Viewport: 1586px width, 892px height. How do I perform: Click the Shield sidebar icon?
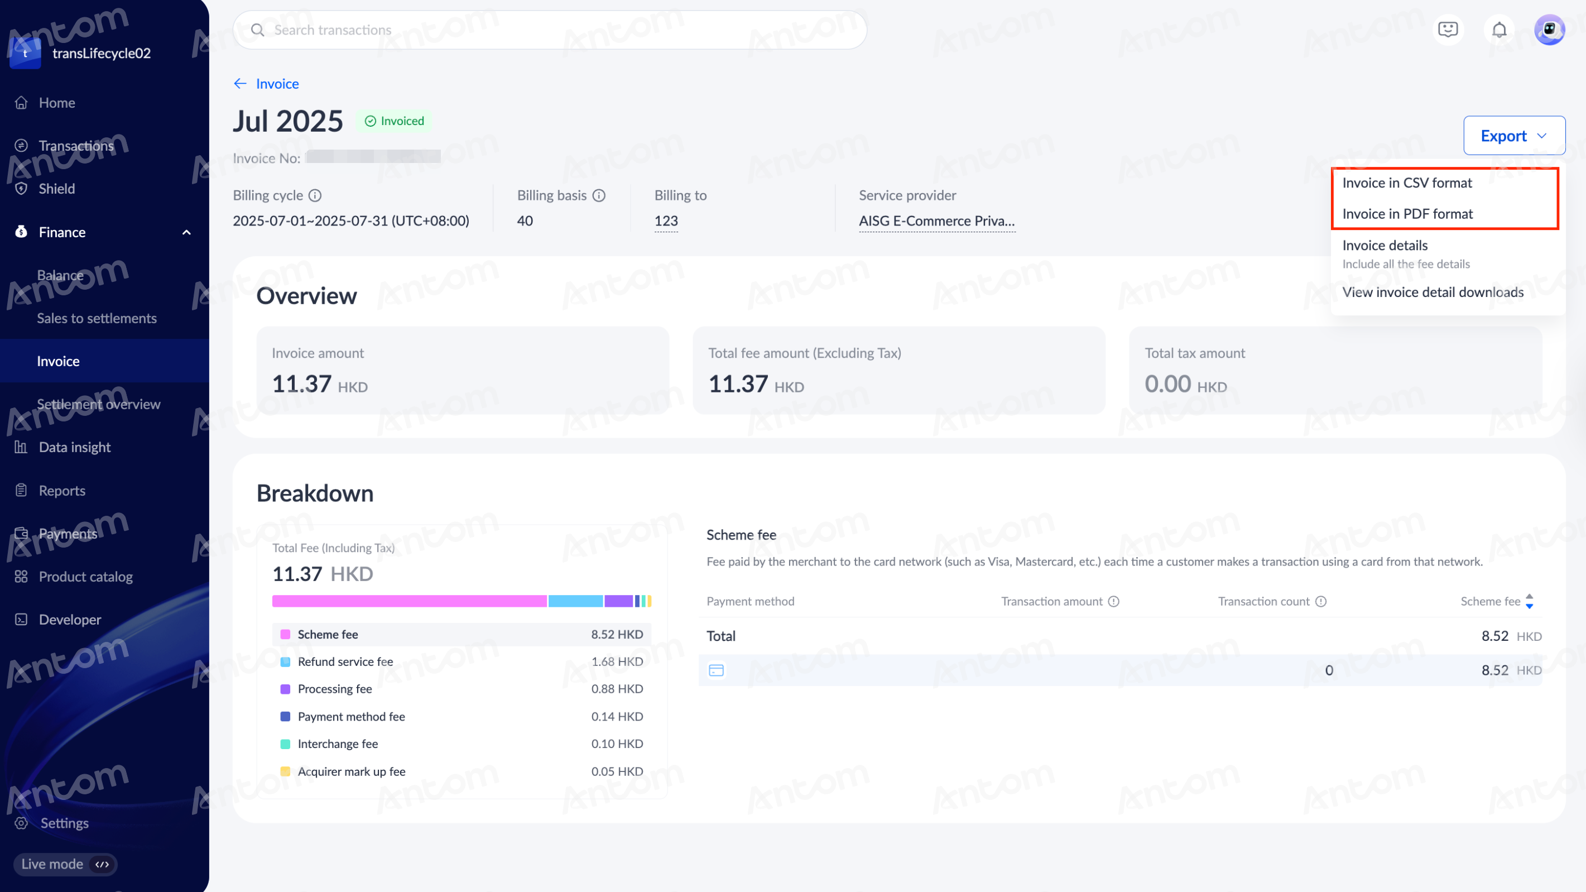(22, 189)
